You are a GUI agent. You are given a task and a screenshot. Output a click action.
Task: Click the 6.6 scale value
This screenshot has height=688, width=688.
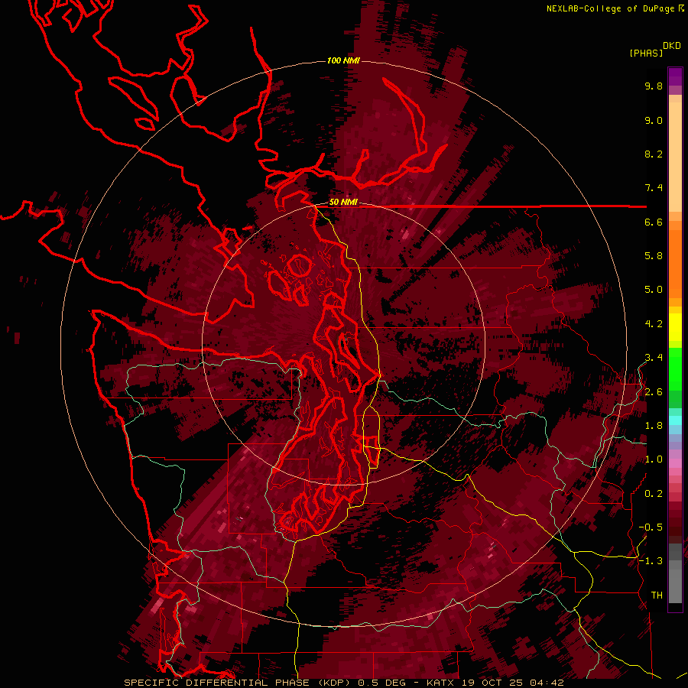(654, 222)
